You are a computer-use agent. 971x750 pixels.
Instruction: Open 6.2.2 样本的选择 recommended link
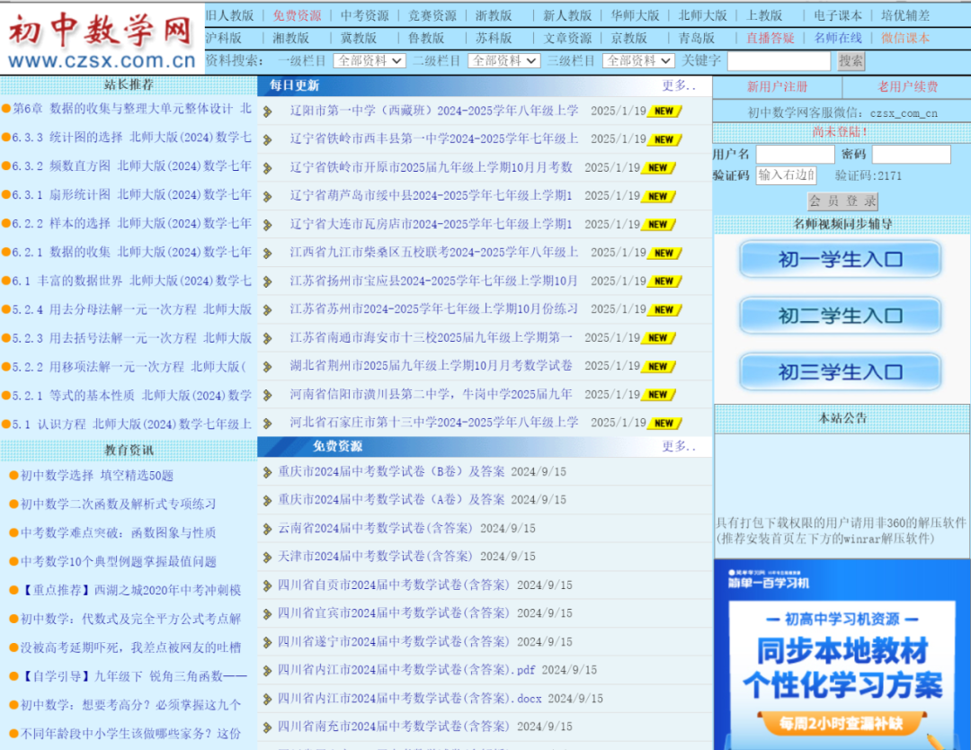(132, 224)
